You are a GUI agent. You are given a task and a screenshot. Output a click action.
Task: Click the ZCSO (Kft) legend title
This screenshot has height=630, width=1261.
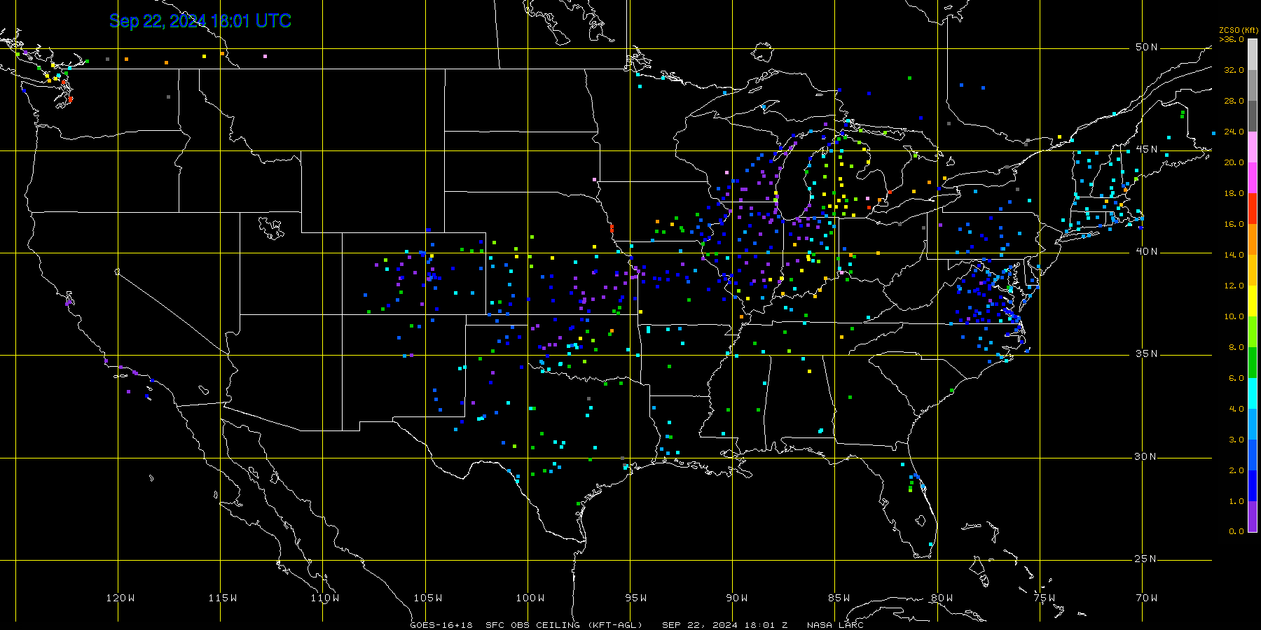tap(1239, 31)
